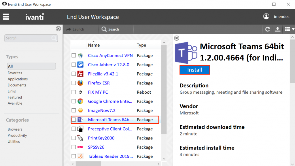The height and width of the screenshot is (166, 295).
Task: Open the Filezilla v3.42.1 link
Action: pos(103,74)
